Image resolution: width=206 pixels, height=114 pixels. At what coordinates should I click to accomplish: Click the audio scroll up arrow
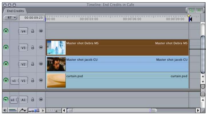pos(203,100)
